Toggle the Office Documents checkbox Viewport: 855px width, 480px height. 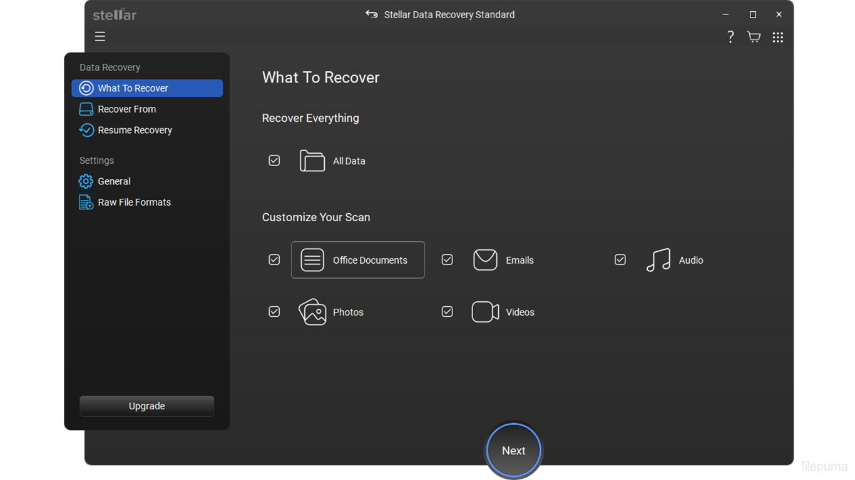[x=274, y=259]
